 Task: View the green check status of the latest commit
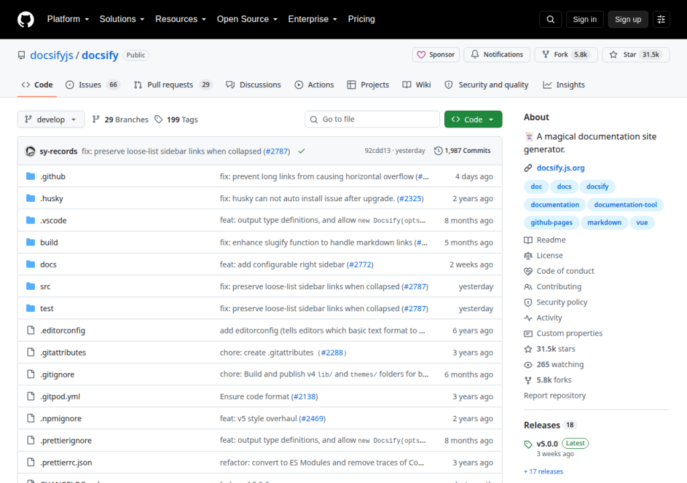coord(301,151)
